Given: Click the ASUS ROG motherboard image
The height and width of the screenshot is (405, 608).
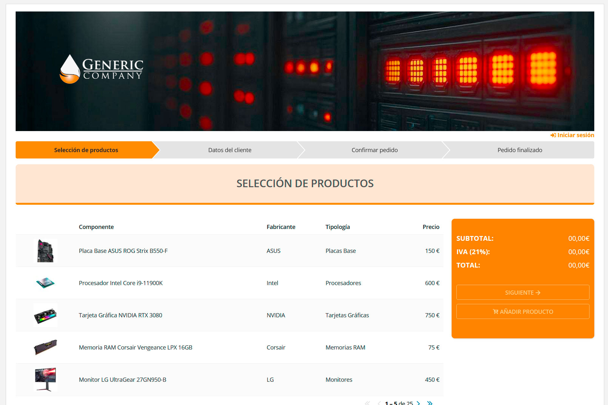Looking at the screenshot, I should click(x=45, y=251).
